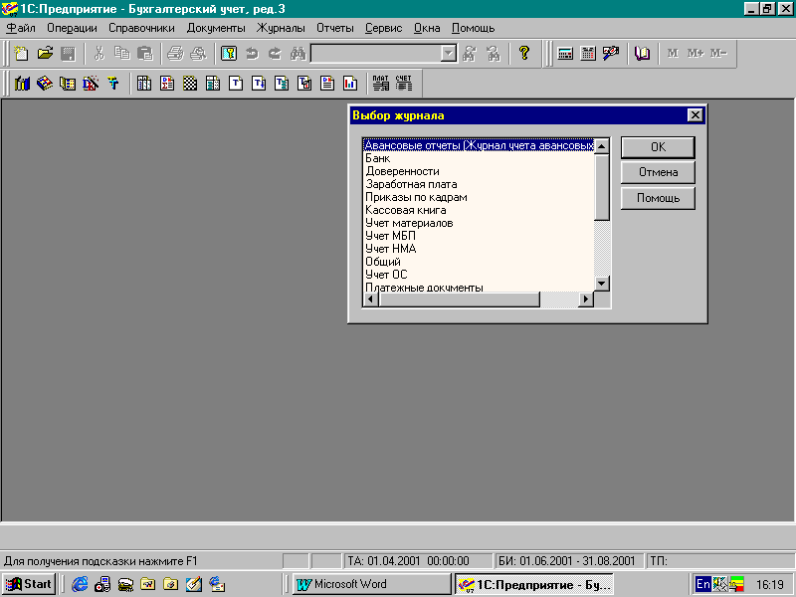Open the calendar icon

click(588, 54)
